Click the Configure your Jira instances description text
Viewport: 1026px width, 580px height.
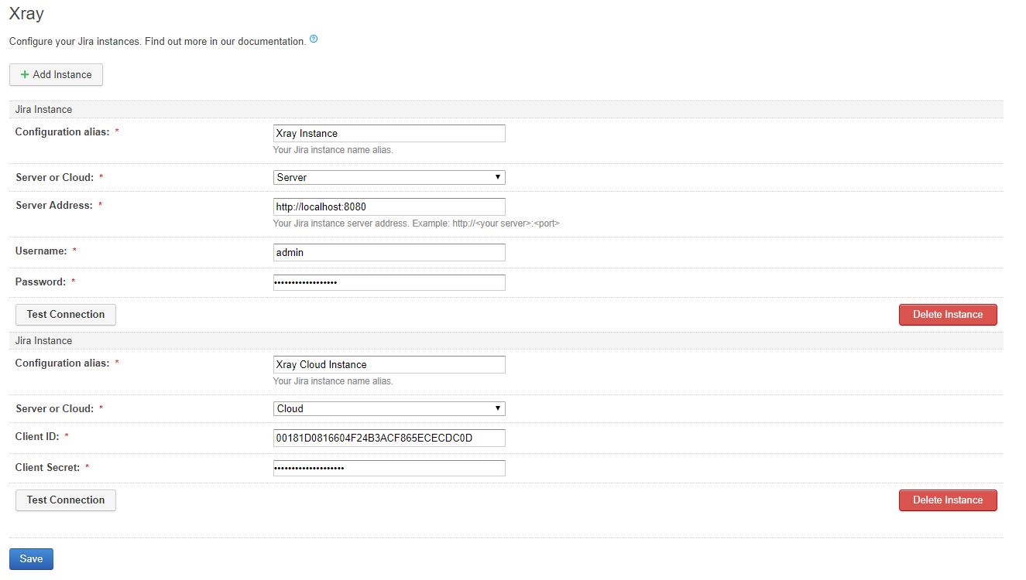(157, 41)
